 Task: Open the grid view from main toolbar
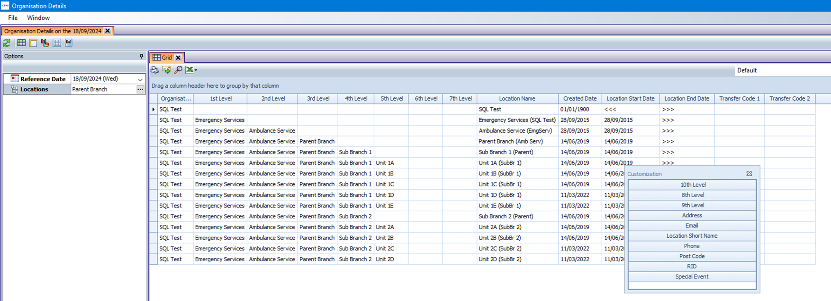click(x=21, y=43)
